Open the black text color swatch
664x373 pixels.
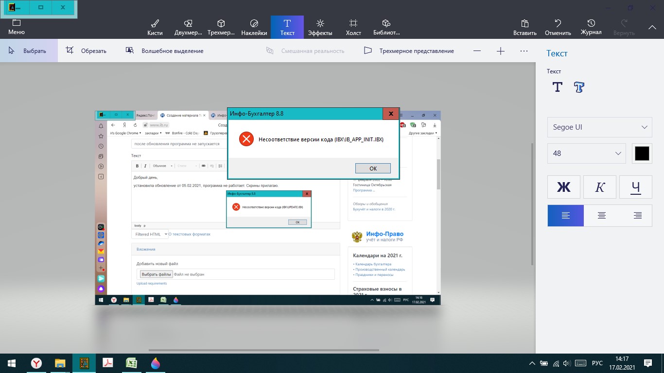(642, 153)
